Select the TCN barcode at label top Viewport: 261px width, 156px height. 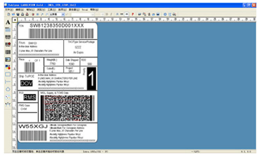tap(61, 33)
